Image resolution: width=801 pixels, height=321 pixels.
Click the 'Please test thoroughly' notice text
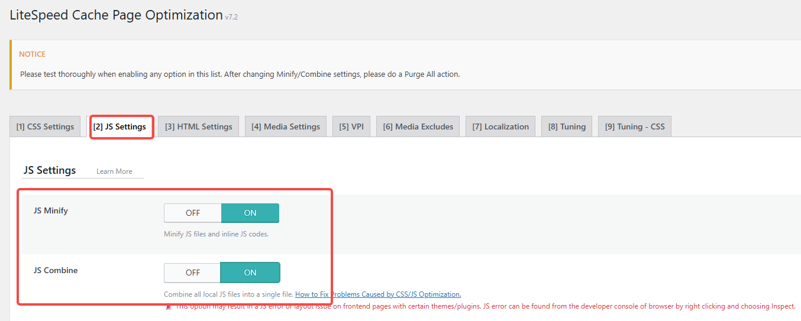pos(240,74)
